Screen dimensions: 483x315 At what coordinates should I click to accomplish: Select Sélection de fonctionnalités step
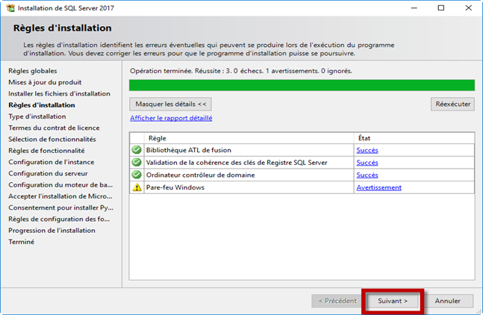pos(52,139)
